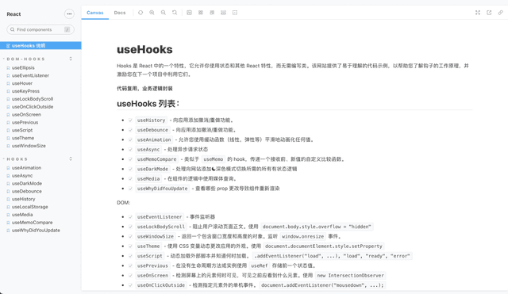Toggle the useHistory checkbox in list
The height and width of the screenshot is (294, 508).
point(130,120)
